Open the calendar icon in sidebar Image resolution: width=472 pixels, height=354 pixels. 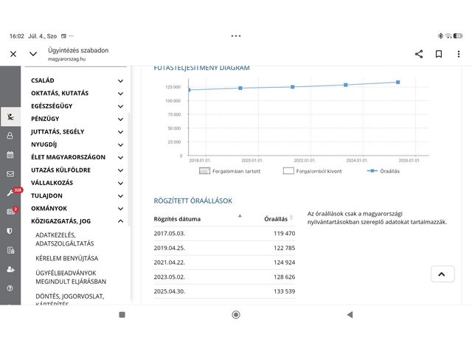coord(10,155)
